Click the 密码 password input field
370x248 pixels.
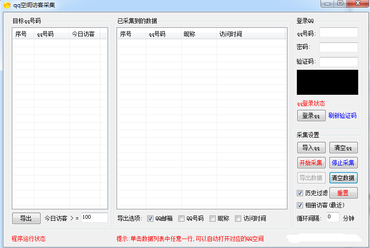pos(338,47)
